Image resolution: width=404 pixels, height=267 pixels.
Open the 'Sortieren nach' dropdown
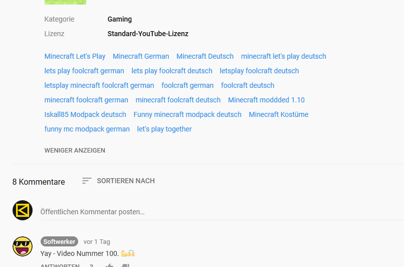click(x=125, y=181)
